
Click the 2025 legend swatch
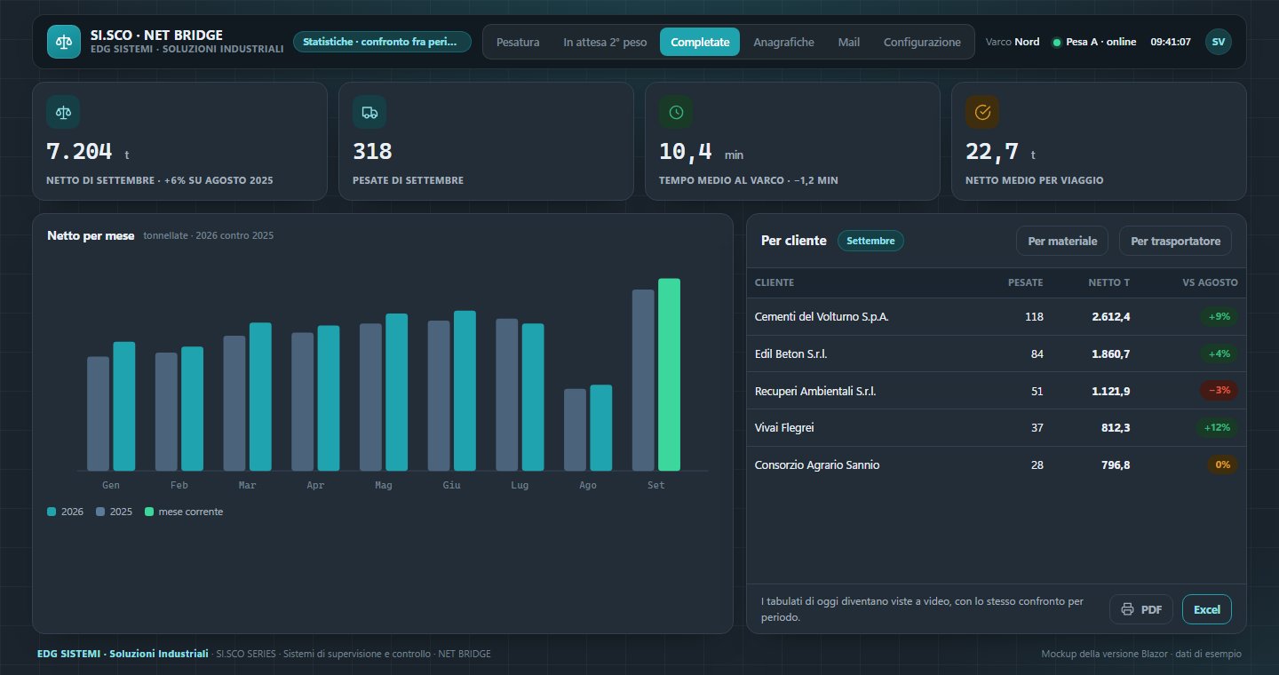click(x=100, y=512)
